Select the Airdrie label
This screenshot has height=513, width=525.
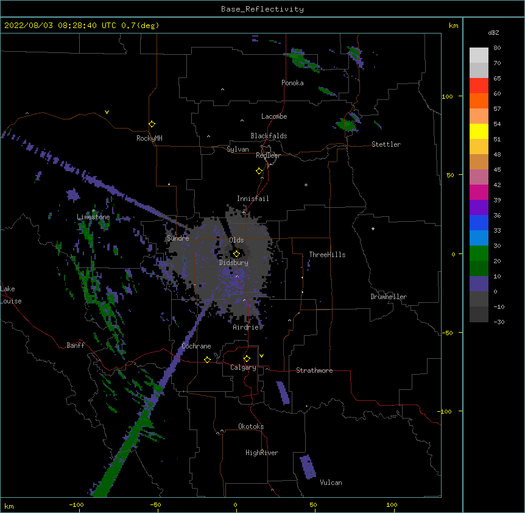coord(246,327)
